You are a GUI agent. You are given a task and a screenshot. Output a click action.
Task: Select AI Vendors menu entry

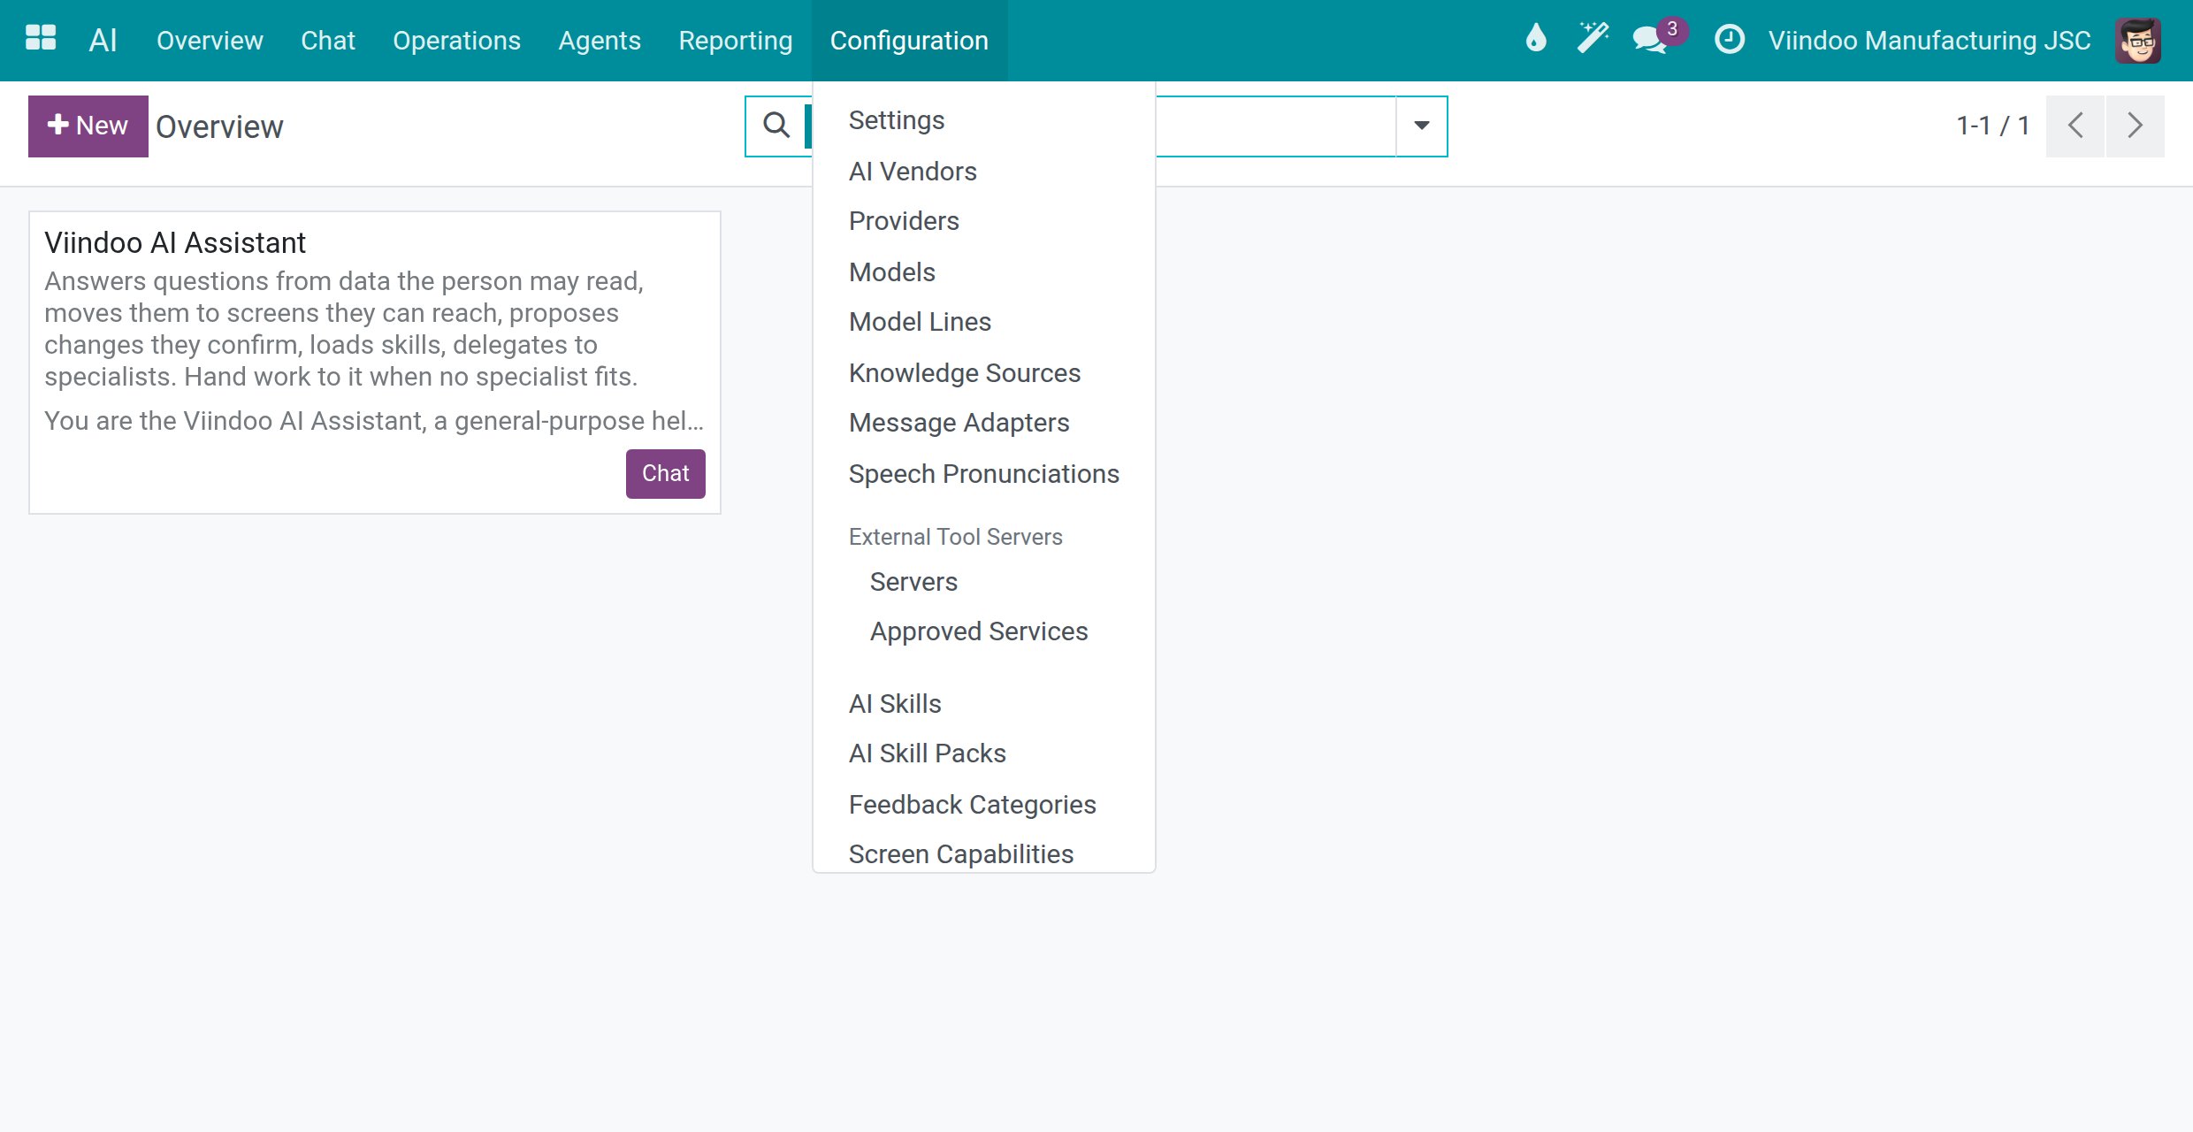point(983,171)
